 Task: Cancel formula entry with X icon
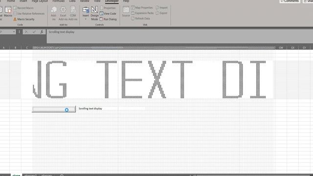click(26, 32)
